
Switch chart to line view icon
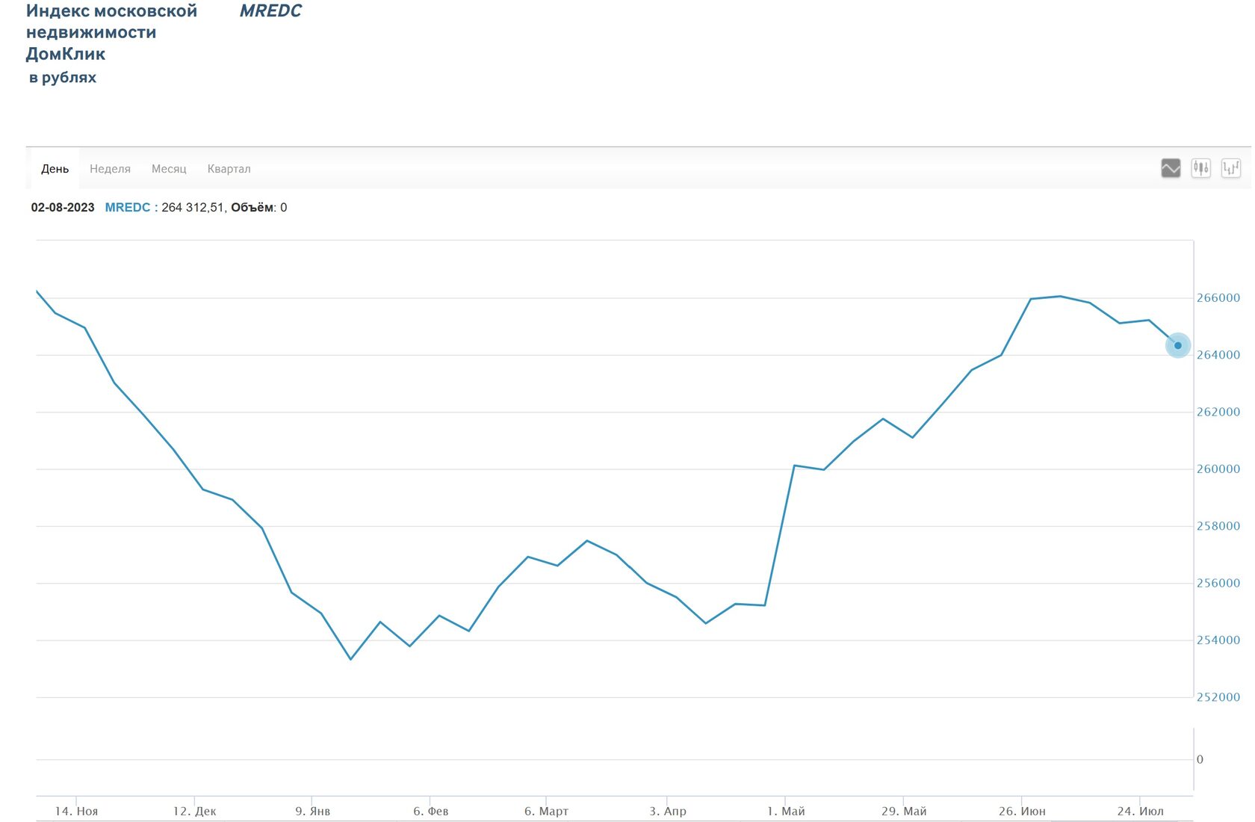[x=1171, y=168]
